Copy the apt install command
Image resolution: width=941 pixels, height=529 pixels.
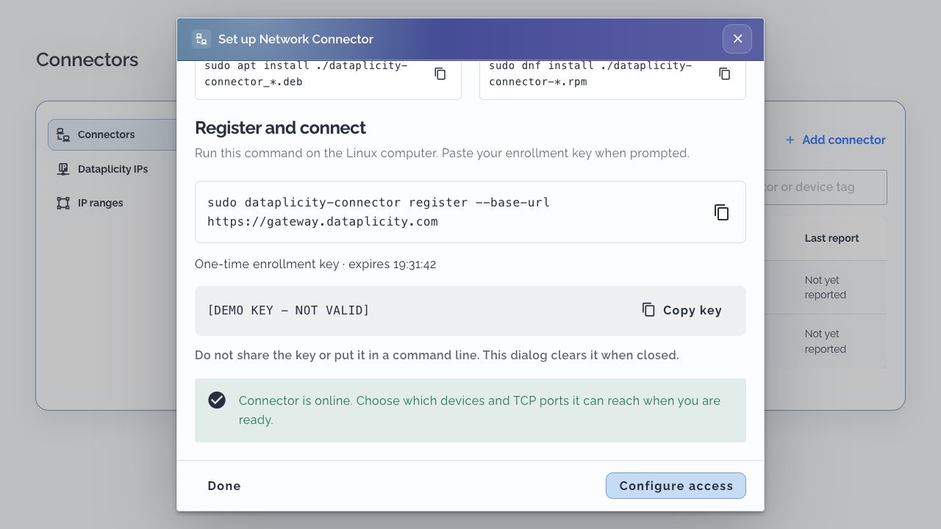pyautogui.click(x=440, y=73)
